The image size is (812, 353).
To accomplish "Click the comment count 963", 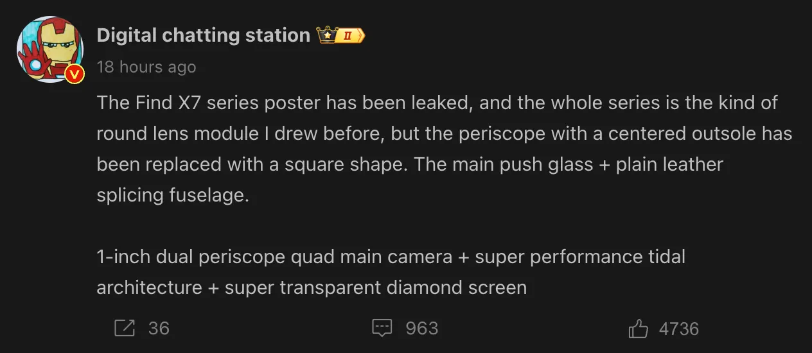I will click(x=422, y=329).
